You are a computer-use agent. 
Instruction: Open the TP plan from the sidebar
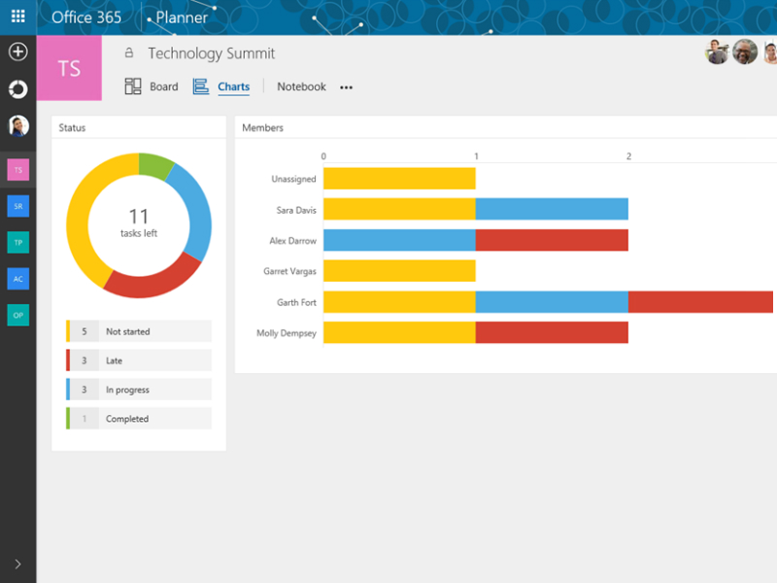(x=17, y=242)
